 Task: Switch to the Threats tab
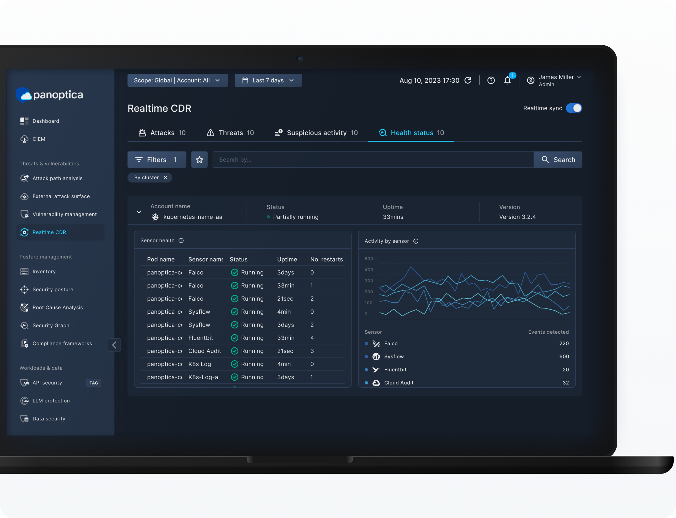pos(230,133)
